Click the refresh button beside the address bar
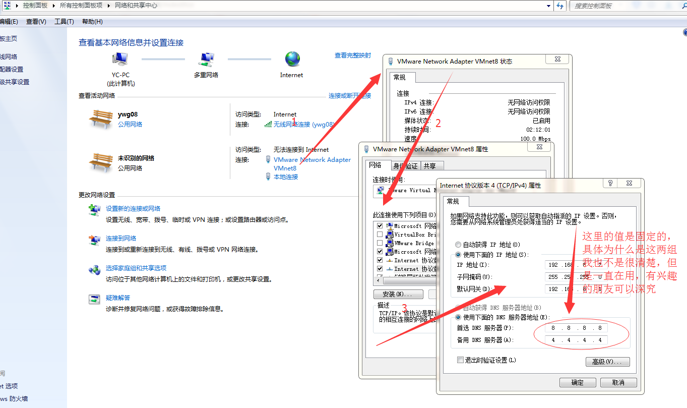This screenshot has width=687, height=408. [560, 6]
